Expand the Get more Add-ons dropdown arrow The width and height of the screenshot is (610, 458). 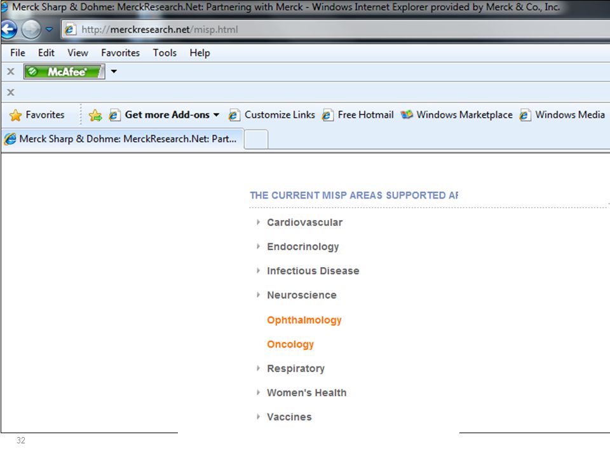click(x=216, y=115)
